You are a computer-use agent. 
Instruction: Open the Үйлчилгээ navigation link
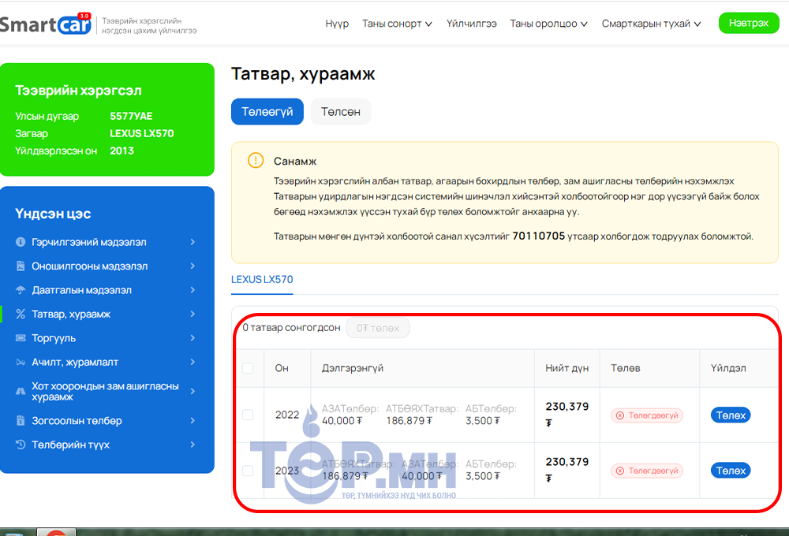[471, 24]
